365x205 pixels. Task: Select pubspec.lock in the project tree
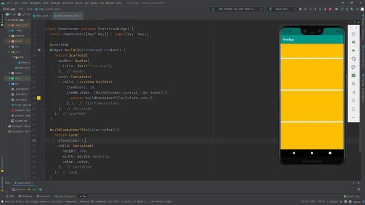(21, 110)
